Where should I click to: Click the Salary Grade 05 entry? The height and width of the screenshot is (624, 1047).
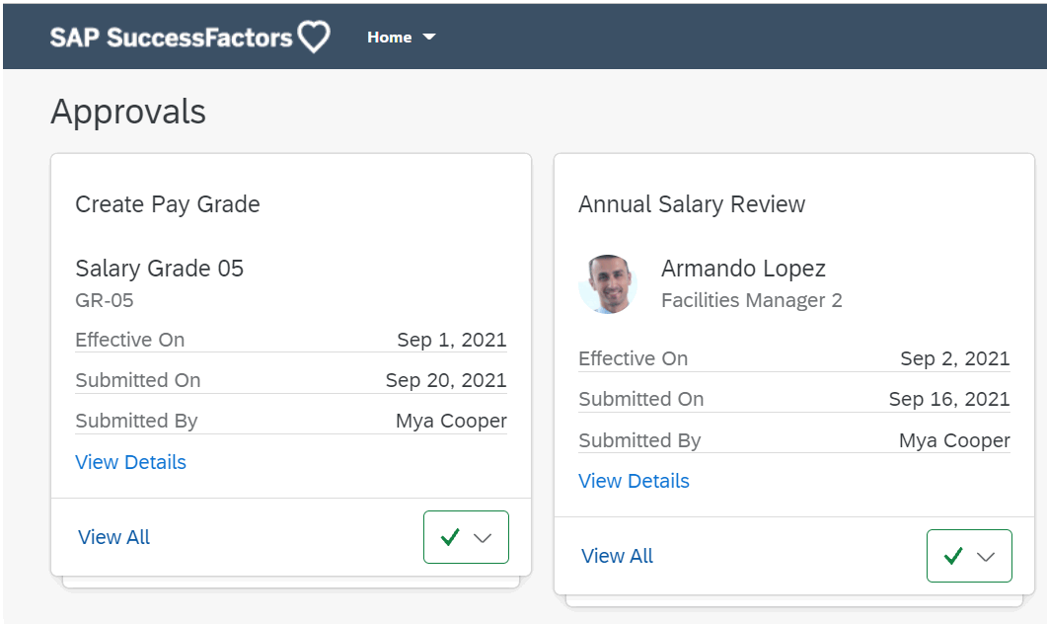(159, 269)
